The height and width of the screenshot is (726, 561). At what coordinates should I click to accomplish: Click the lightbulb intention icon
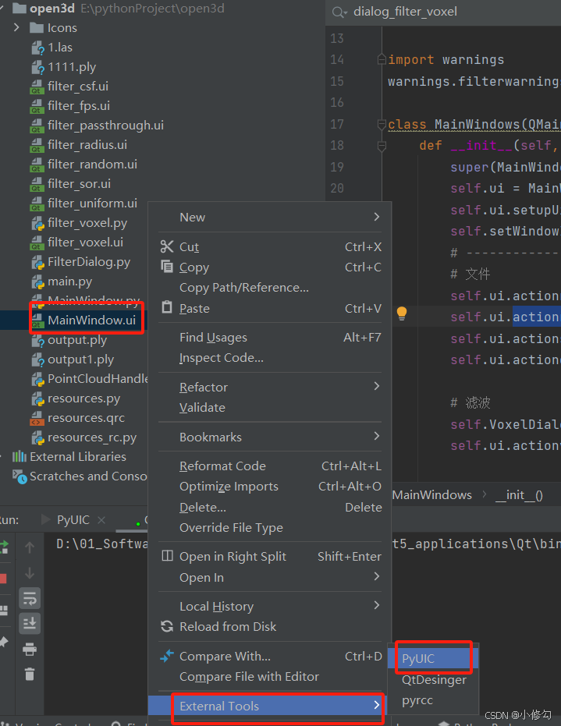point(402,313)
